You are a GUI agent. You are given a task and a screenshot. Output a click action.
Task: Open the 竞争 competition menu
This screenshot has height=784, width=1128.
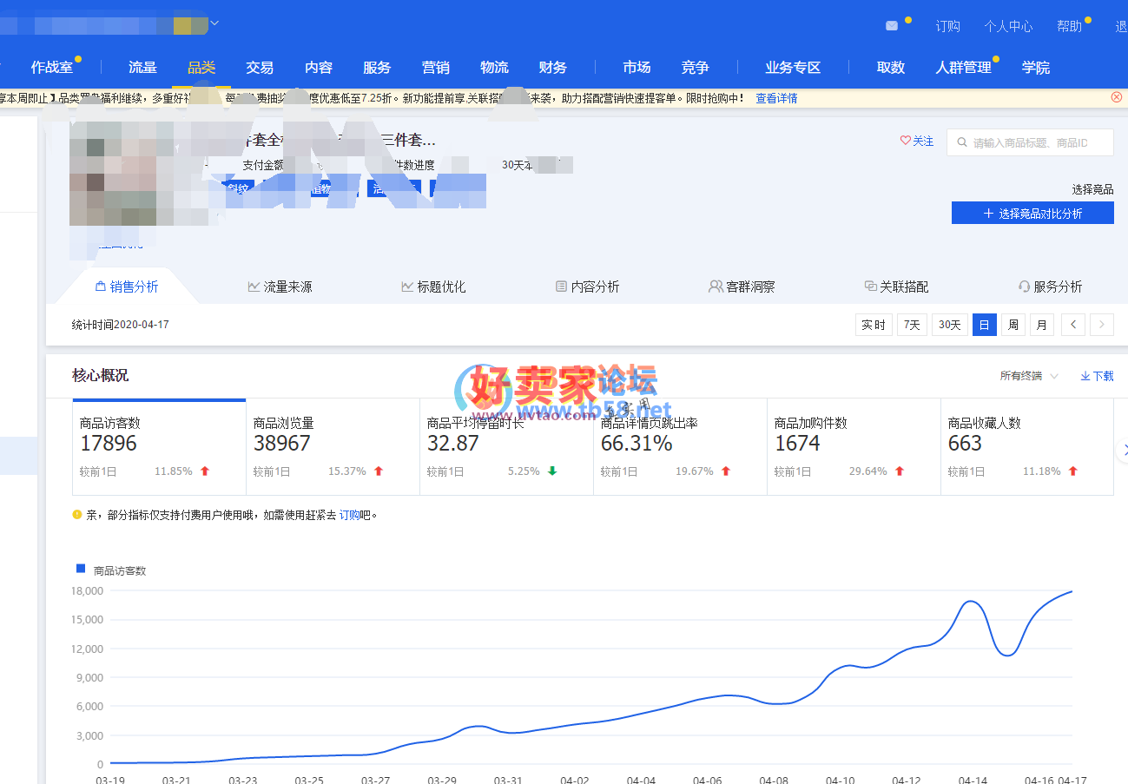pyautogui.click(x=696, y=68)
